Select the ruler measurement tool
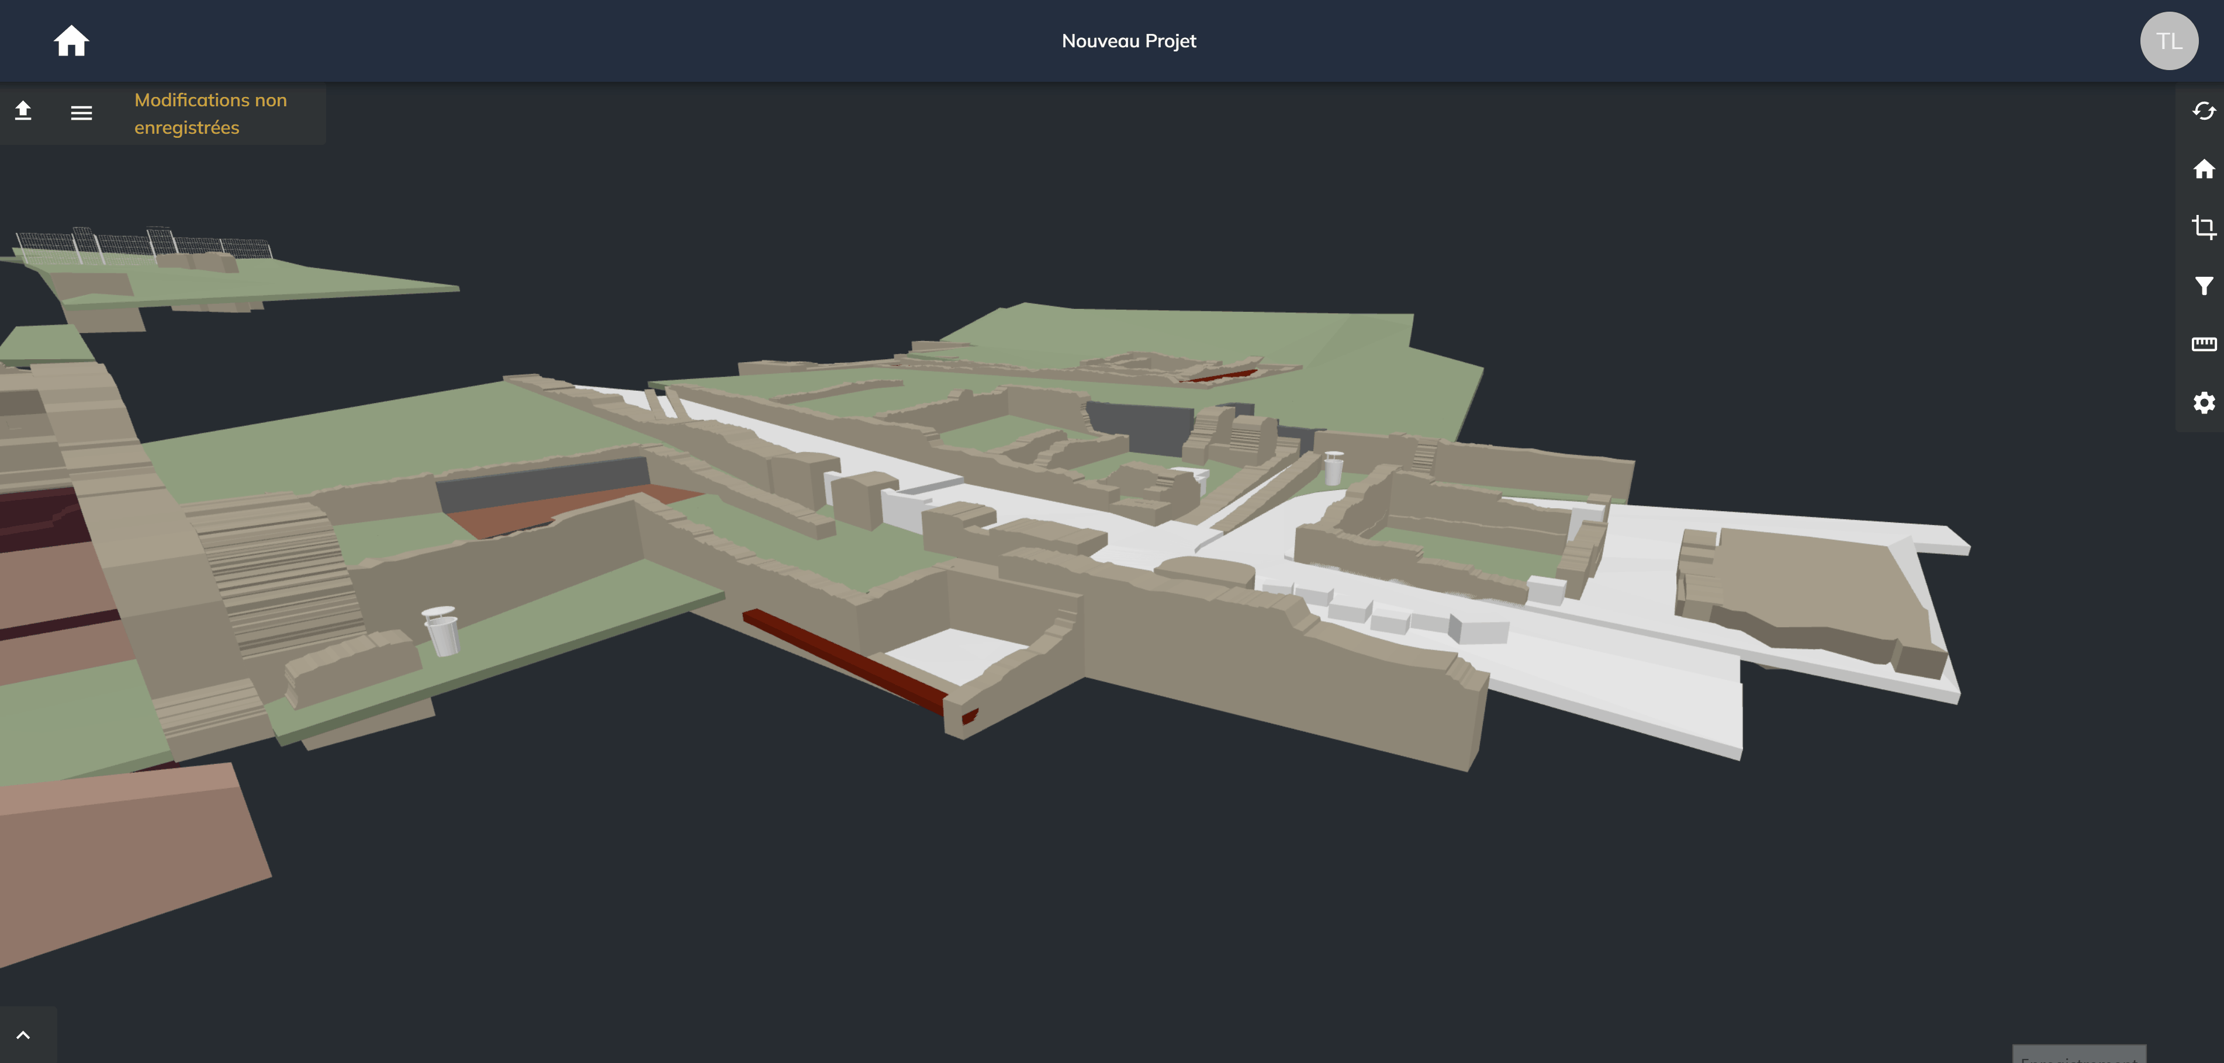The image size is (2224, 1063). point(2204,344)
